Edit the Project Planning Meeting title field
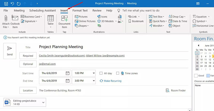Viewport: 214px width, 111px height. 113,47
